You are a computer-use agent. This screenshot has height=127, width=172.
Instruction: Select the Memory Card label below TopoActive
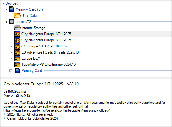click(x=32, y=71)
